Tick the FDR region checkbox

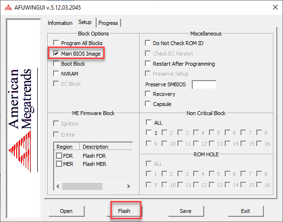point(59,155)
